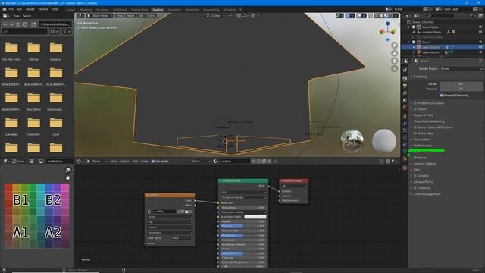This screenshot has height=273, width=485.
Task: Click the outliner search field
Action: point(440,15)
